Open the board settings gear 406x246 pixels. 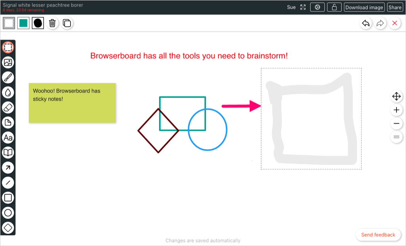(x=317, y=7)
